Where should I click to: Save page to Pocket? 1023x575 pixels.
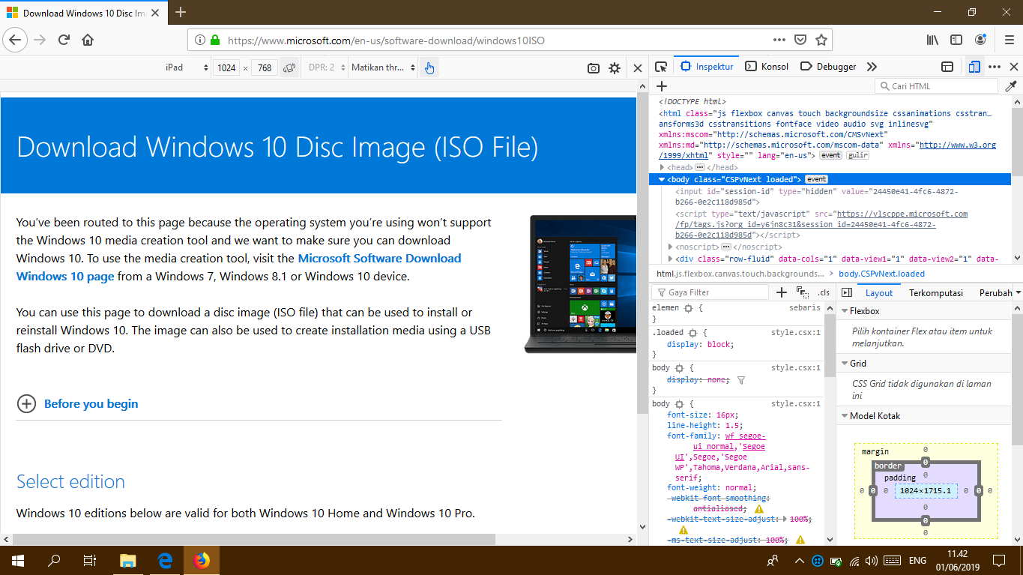click(800, 40)
